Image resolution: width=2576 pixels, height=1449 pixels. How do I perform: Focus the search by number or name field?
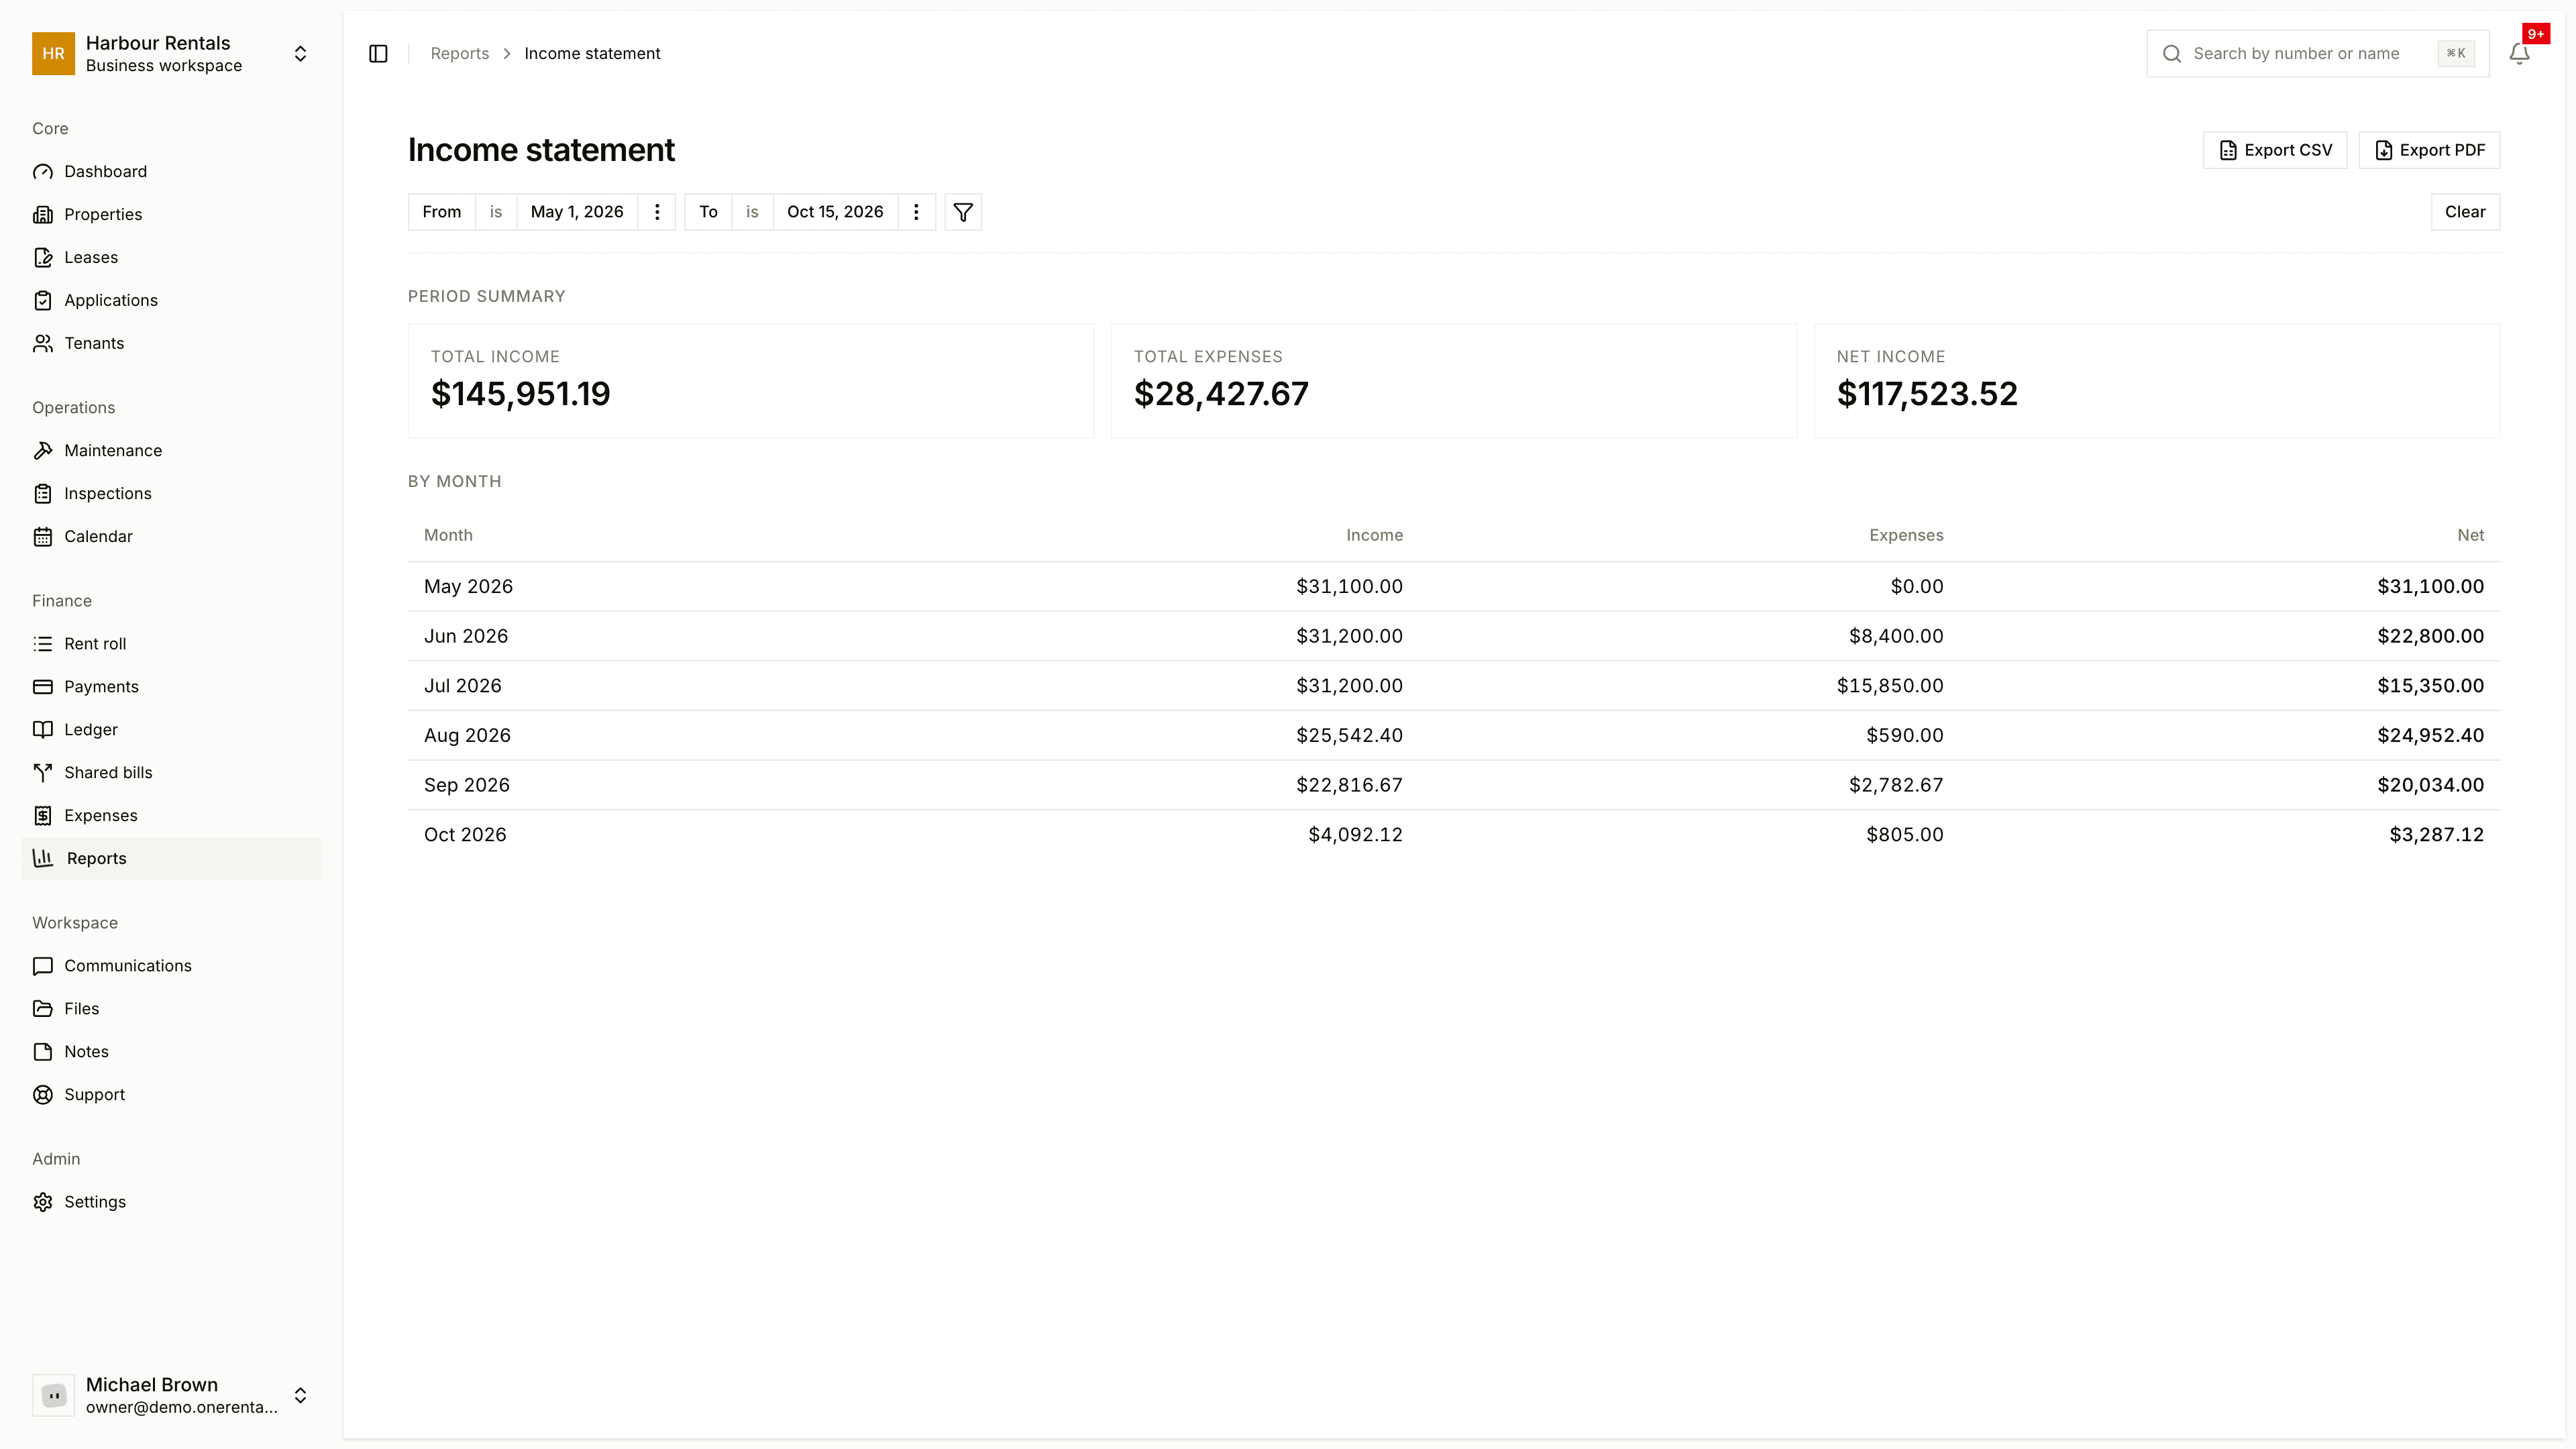tap(2317, 54)
